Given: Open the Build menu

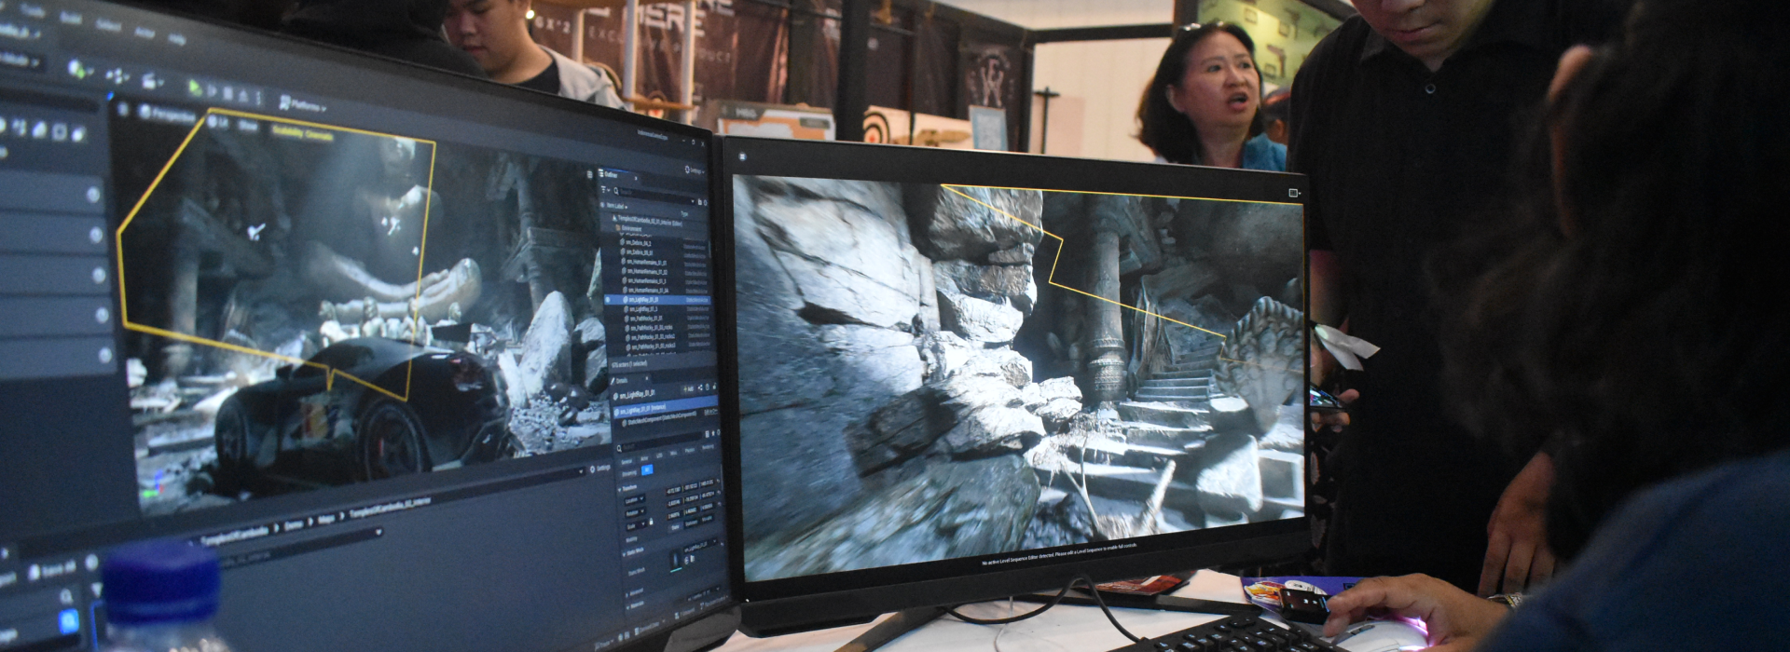Looking at the screenshot, I should [x=70, y=19].
